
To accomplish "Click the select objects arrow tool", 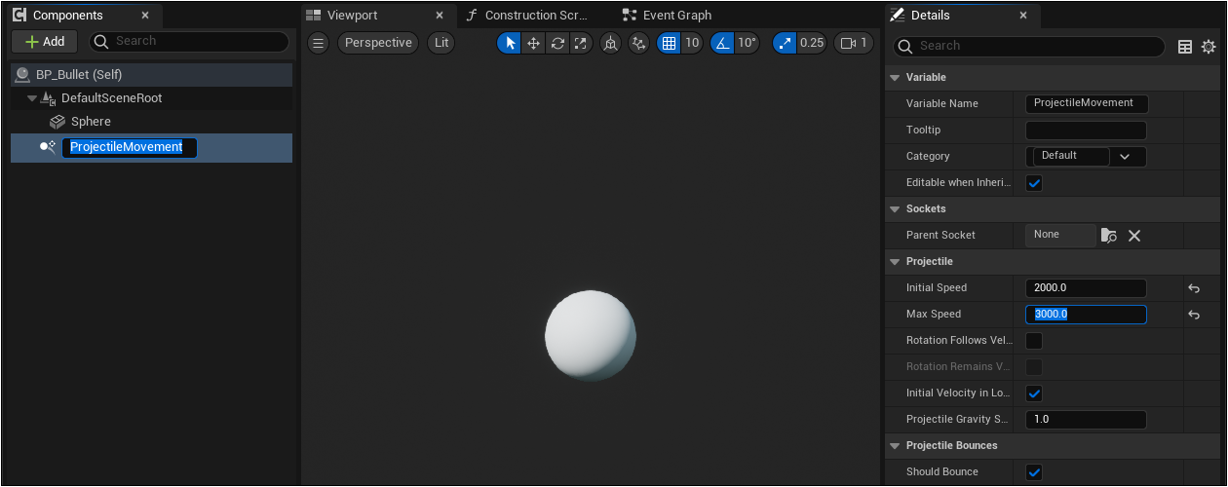I will tap(510, 43).
